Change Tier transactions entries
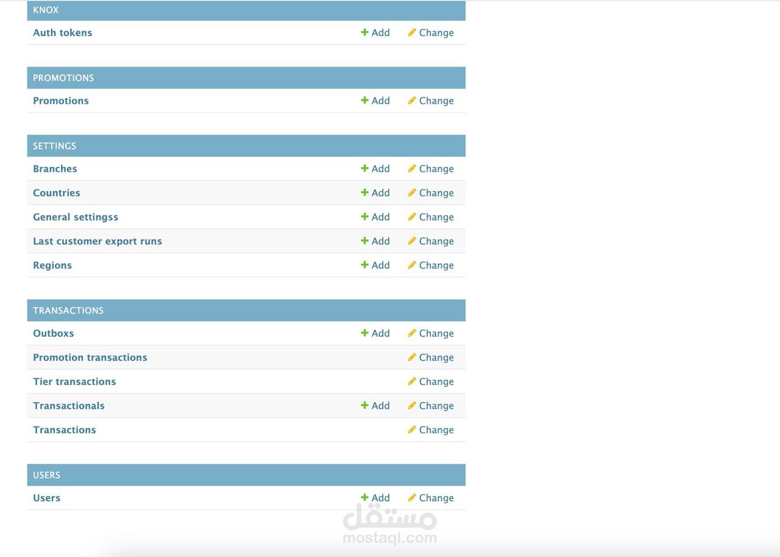Screen dimensions: 780x557 tap(431, 382)
